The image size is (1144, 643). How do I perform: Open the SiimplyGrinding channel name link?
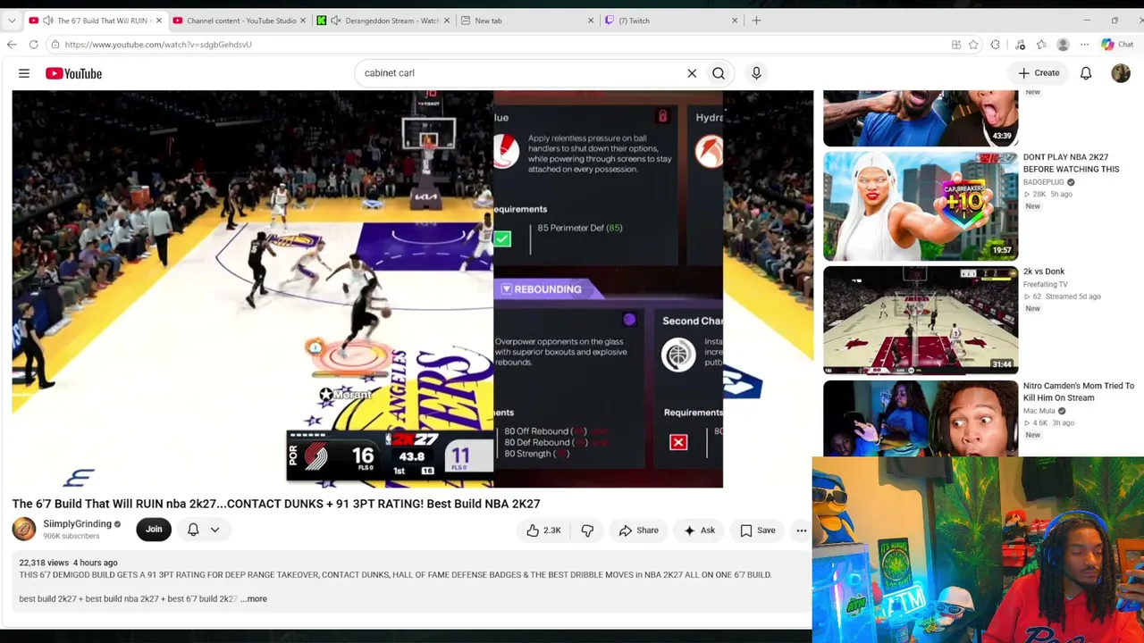pos(77,524)
